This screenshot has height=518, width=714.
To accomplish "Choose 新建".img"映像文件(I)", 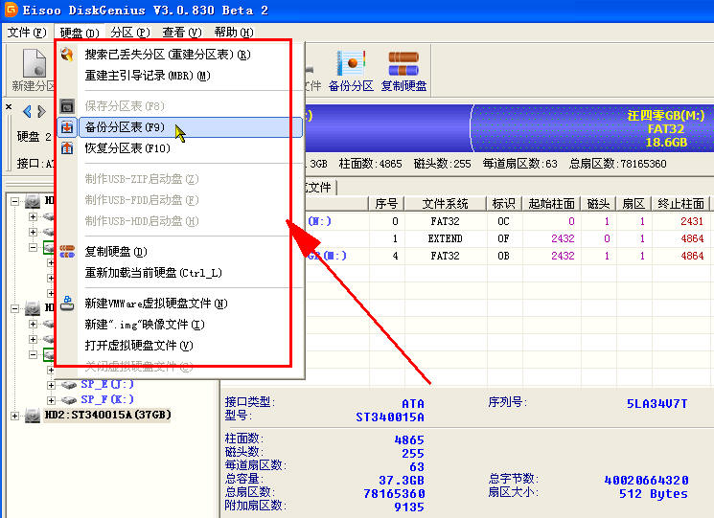I will (145, 325).
